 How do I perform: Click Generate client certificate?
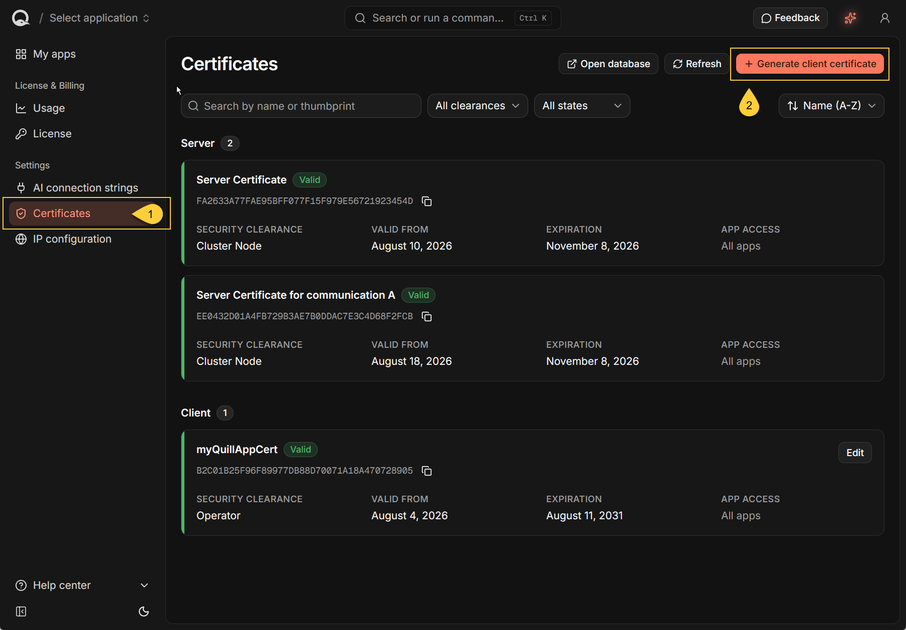810,64
